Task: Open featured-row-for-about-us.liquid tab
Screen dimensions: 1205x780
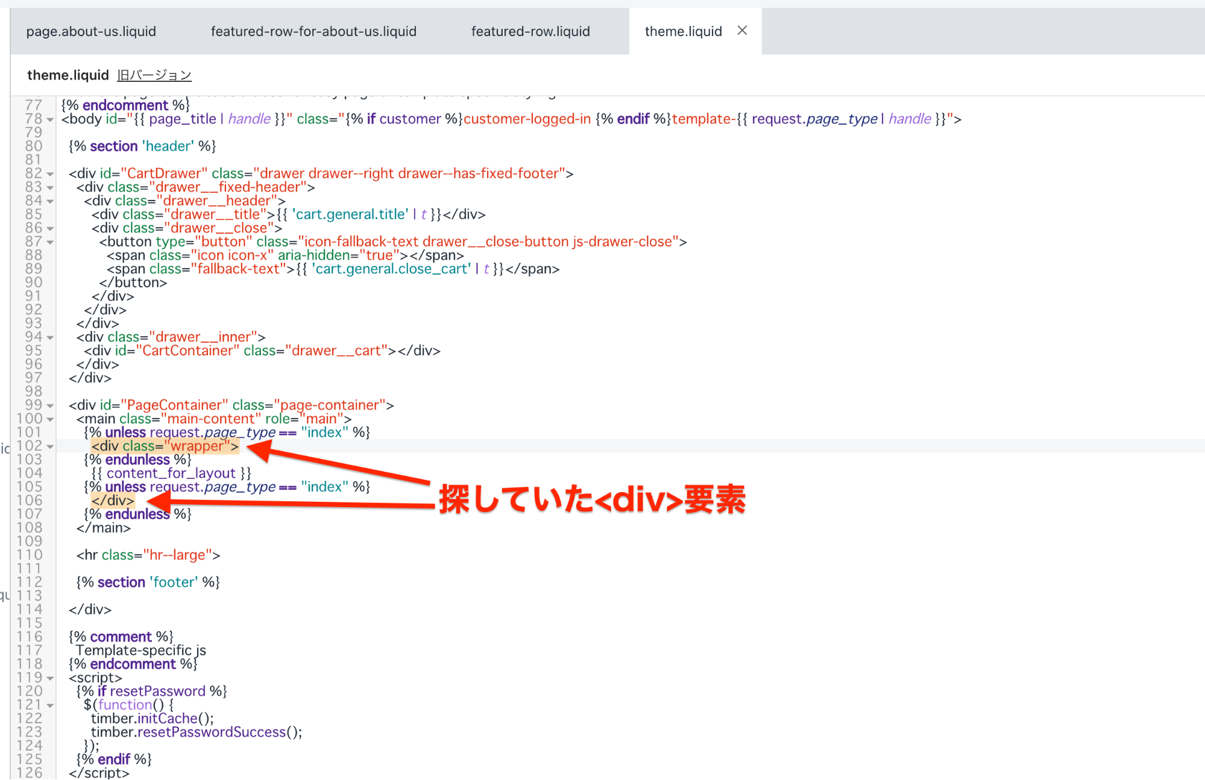Action: pos(313,31)
